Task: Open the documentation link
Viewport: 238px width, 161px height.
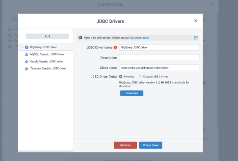Action: point(139,38)
